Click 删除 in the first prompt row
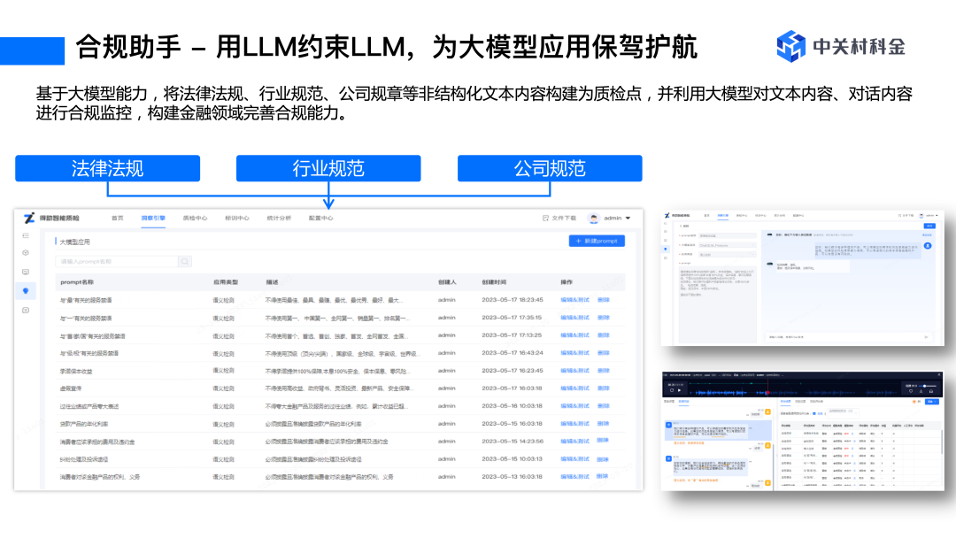The image size is (956, 538). pos(604,300)
